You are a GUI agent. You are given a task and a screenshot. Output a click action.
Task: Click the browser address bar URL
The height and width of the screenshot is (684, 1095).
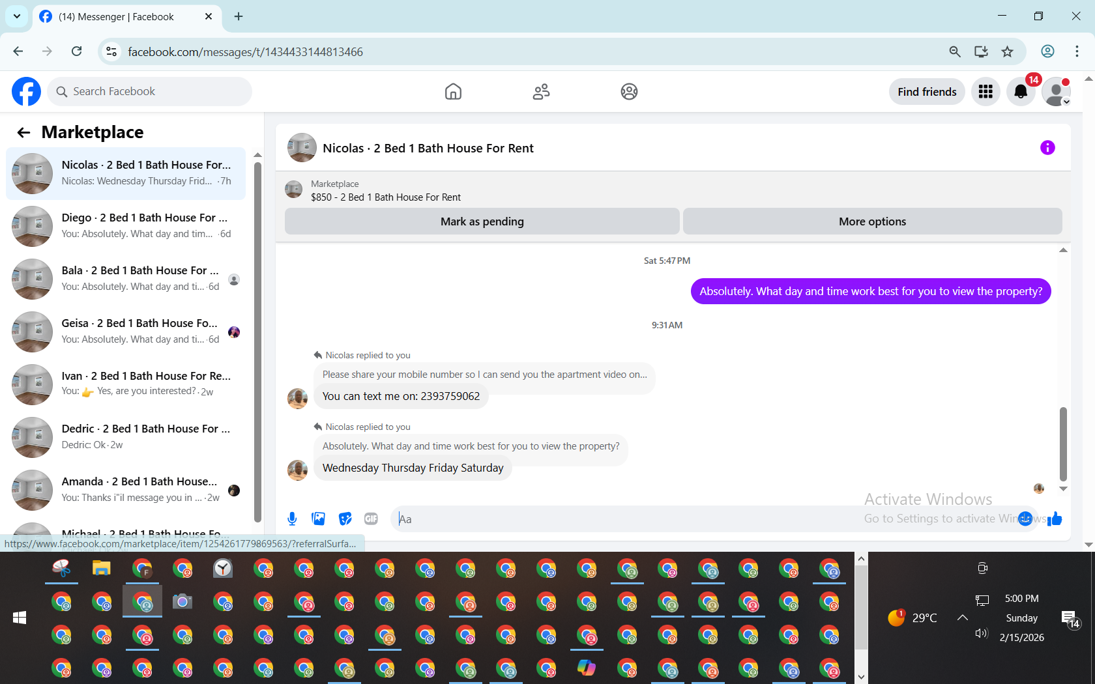pyautogui.click(x=245, y=52)
